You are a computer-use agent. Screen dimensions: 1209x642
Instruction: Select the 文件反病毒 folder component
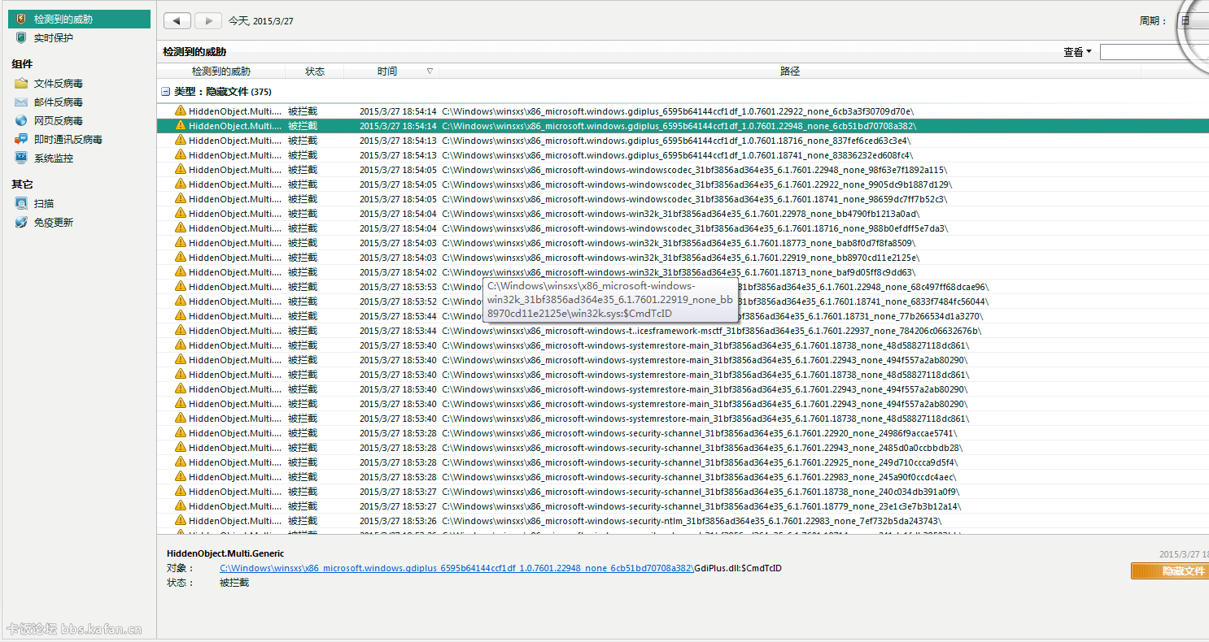(58, 84)
